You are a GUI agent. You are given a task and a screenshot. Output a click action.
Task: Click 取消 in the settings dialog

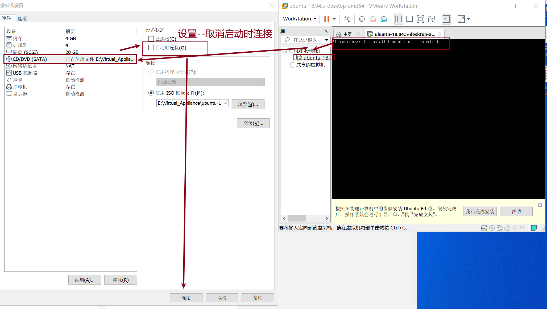point(222,298)
